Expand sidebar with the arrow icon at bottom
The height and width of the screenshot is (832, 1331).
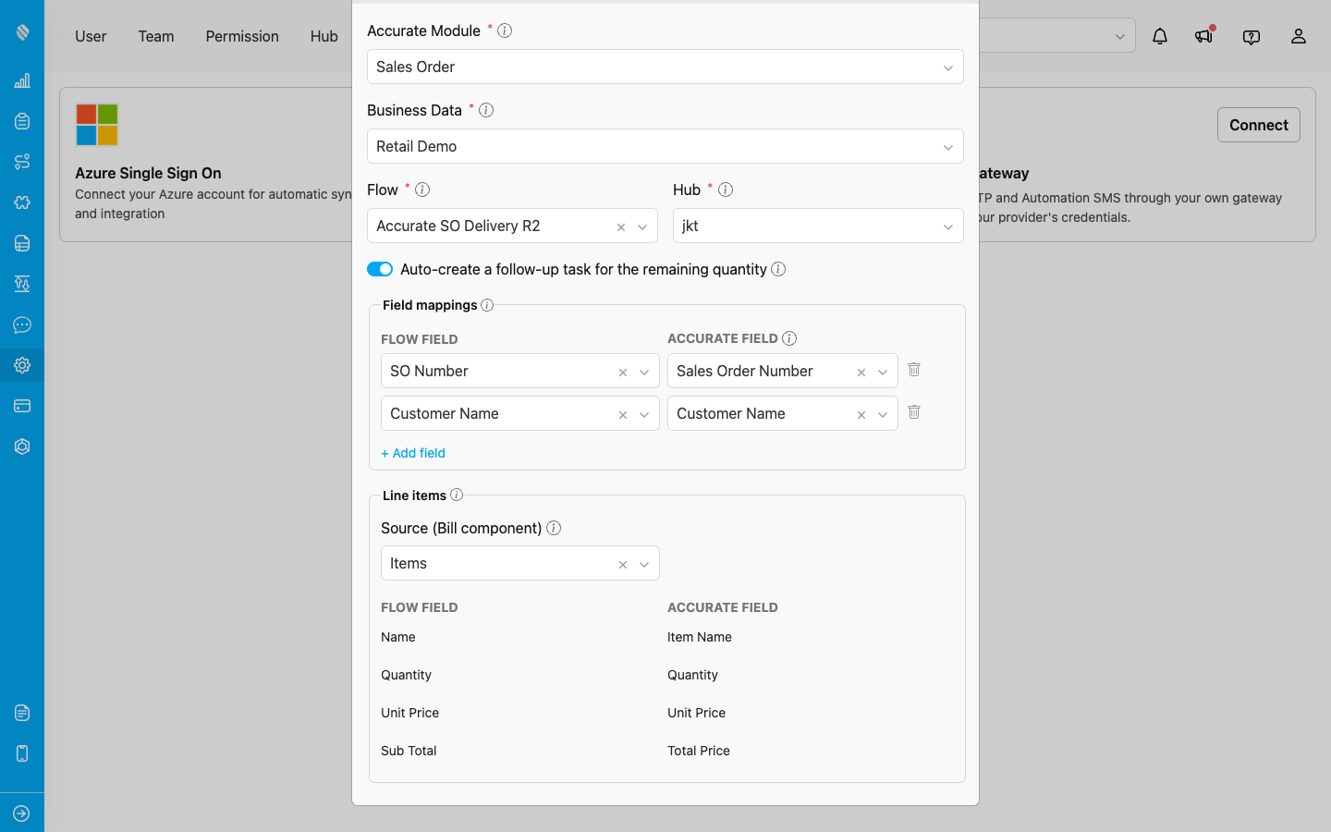[x=22, y=814]
